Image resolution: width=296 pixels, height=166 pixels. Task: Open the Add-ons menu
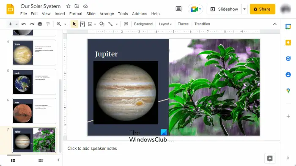click(x=140, y=14)
